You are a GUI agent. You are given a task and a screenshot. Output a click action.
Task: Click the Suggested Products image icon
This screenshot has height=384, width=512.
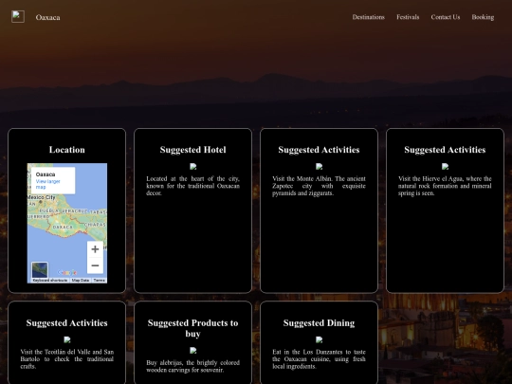point(193,351)
